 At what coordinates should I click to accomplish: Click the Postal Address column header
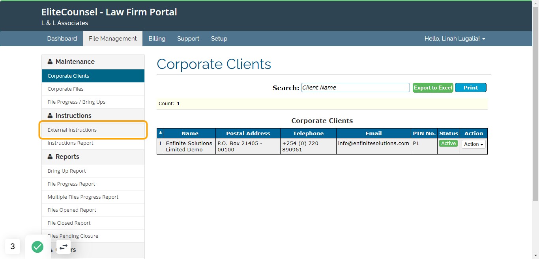[x=248, y=133]
